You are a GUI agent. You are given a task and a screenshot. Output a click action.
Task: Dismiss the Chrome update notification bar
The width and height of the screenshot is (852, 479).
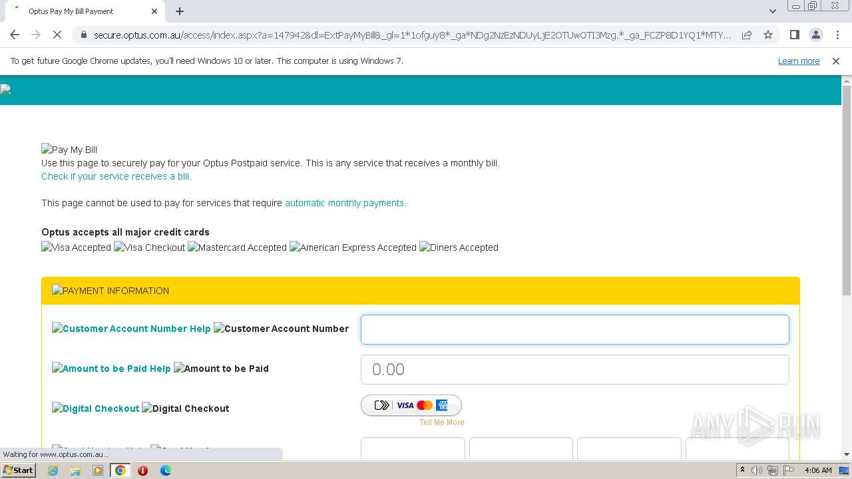coord(836,61)
